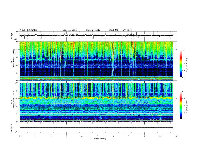Screen dimensions: 198x153
Task: Click time axis tick label "7"
Action: [129, 136]
